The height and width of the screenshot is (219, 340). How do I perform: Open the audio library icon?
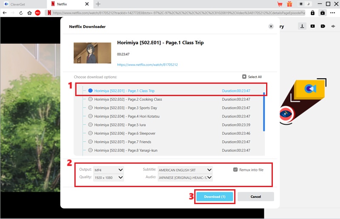[333, 26]
